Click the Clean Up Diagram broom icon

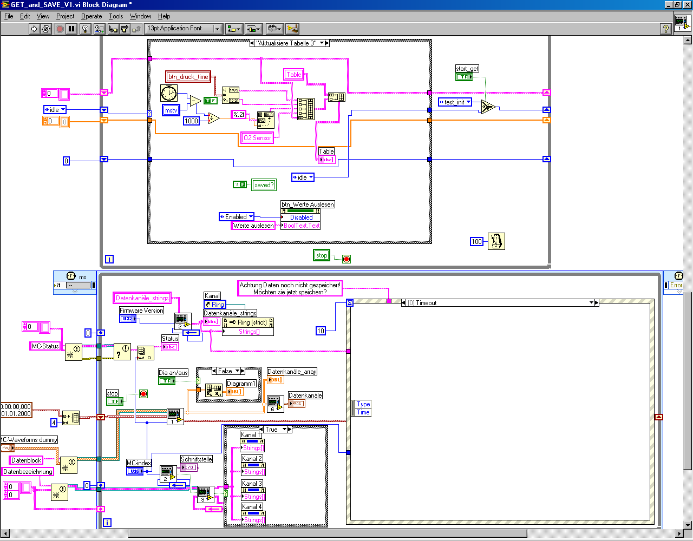292,29
